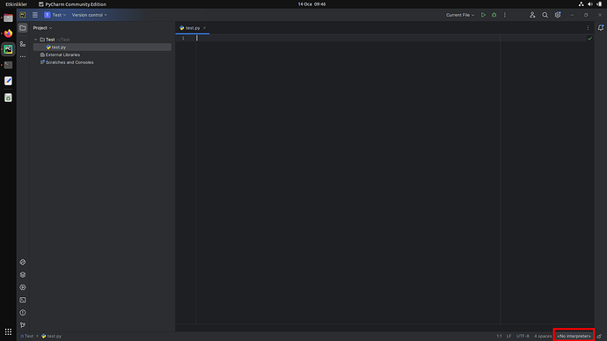
Task: Open PyCharm Community Edition app menu
Action: point(72,4)
